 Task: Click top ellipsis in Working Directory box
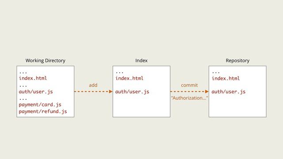click(23, 73)
